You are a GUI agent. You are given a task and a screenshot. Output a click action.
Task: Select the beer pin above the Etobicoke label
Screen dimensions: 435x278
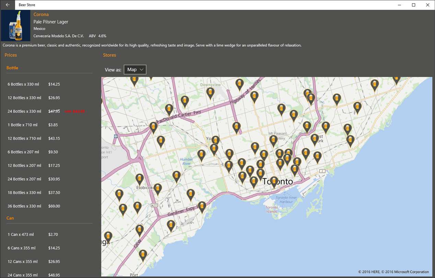click(139, 179)
